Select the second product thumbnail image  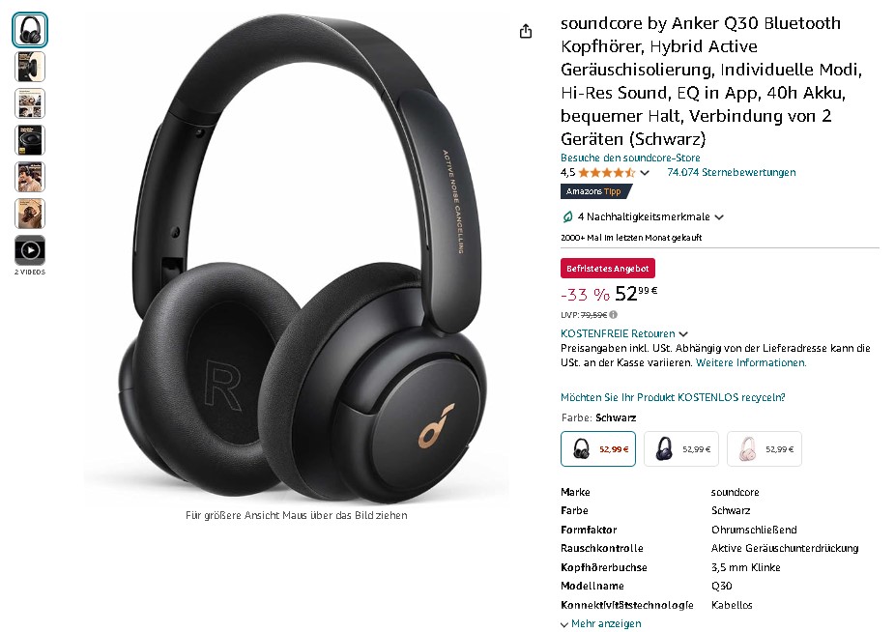click(x=30, y=67)
